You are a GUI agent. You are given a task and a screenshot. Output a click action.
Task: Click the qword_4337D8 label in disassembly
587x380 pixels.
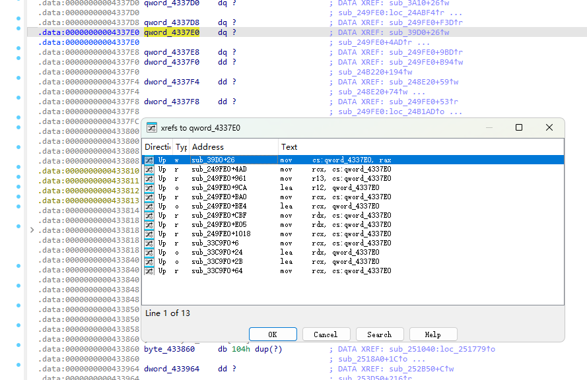click(x=172, y=22)
